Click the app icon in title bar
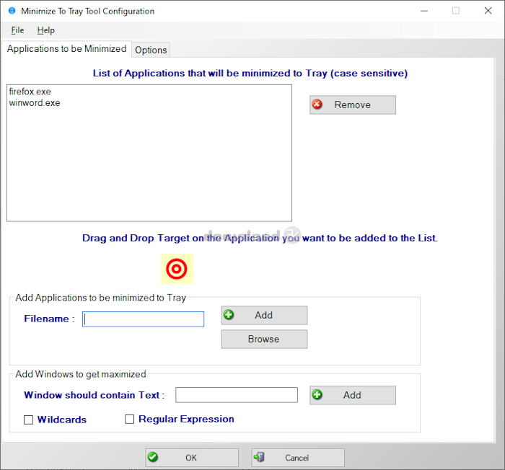The width and height of the screenshot is (505, 470). pyautogui.click(x=12, y=11)
